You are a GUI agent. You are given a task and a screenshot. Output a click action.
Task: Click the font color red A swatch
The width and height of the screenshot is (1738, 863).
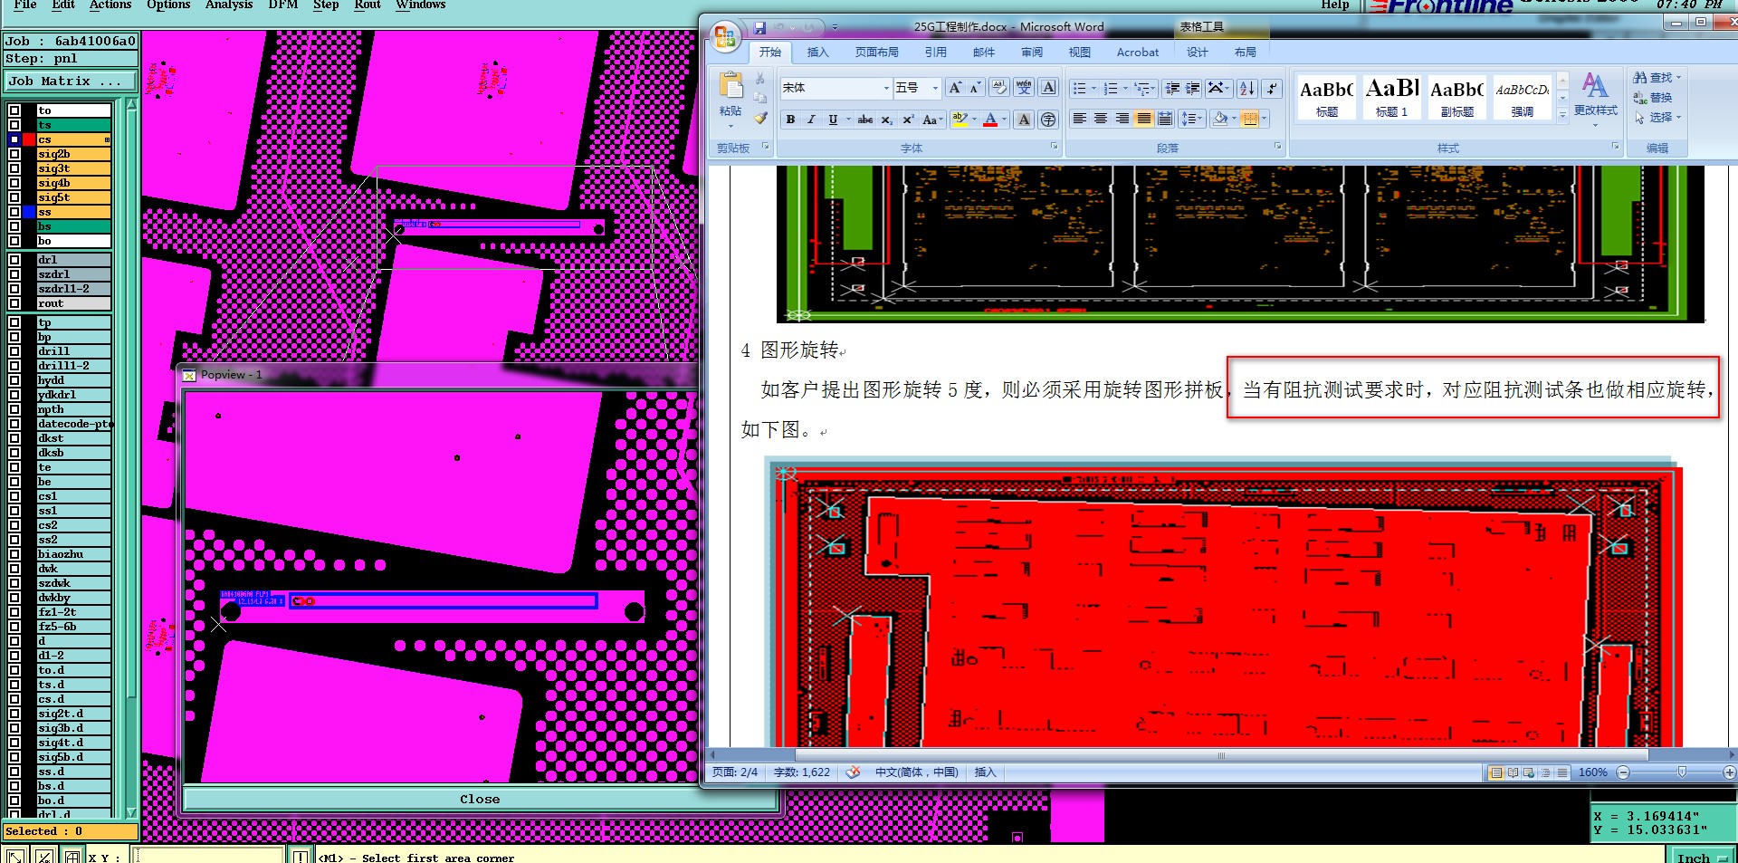[990, 120]
